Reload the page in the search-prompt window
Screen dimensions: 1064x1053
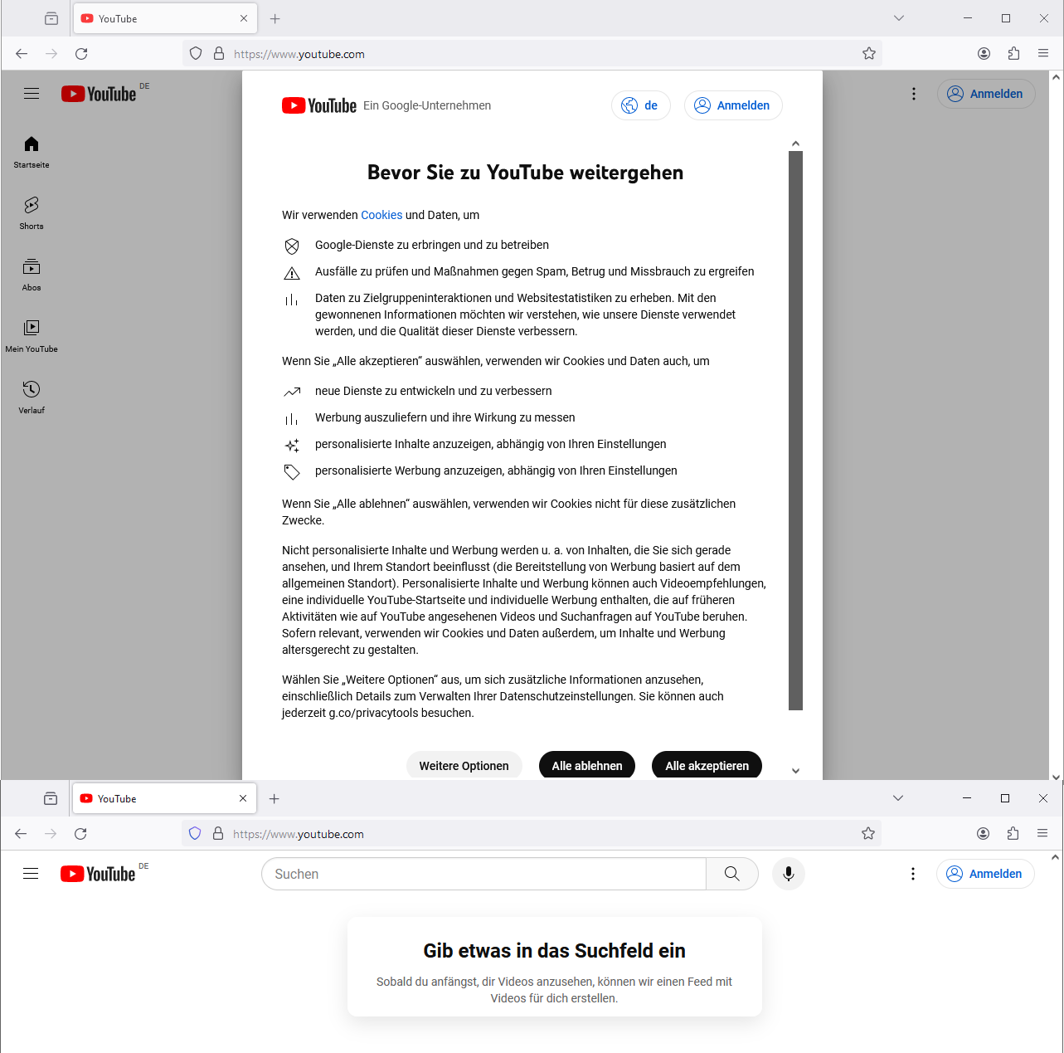coord(80,834)
